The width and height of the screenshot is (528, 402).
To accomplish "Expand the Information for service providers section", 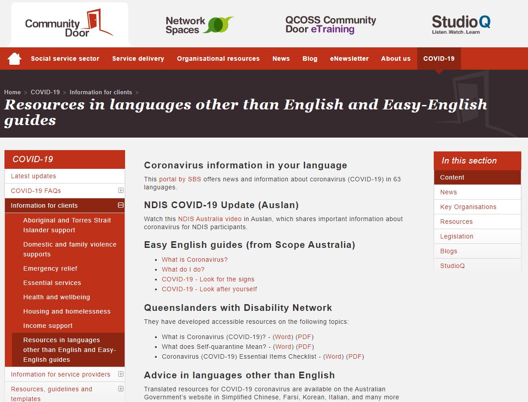I will point(121,374).
